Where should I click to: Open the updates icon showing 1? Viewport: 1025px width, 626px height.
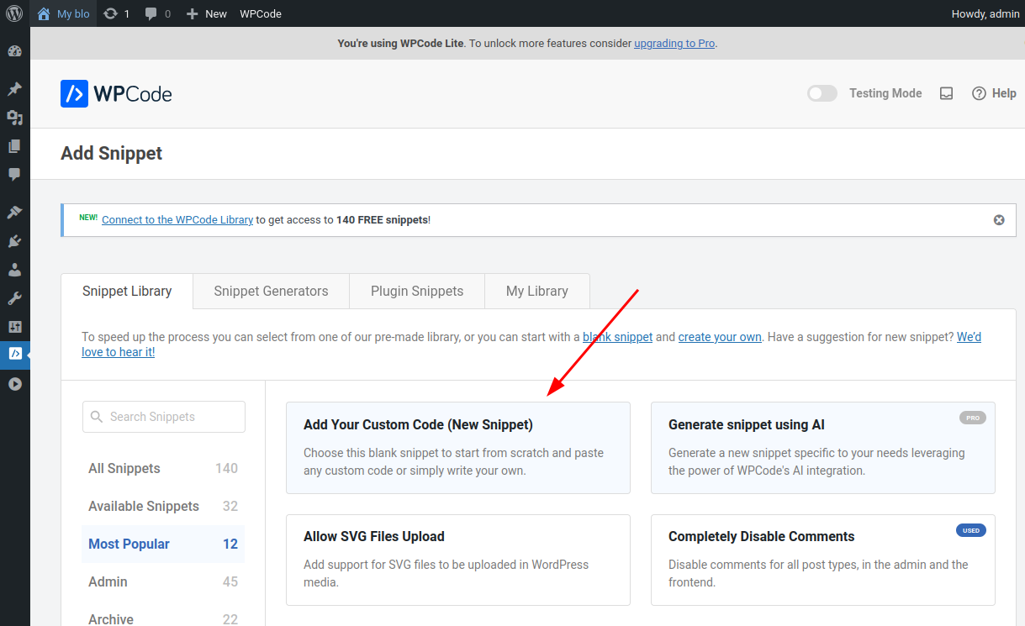116,13
